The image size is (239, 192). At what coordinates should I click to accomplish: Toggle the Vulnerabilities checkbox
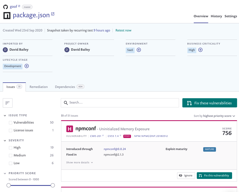click(x=11, y=123)
